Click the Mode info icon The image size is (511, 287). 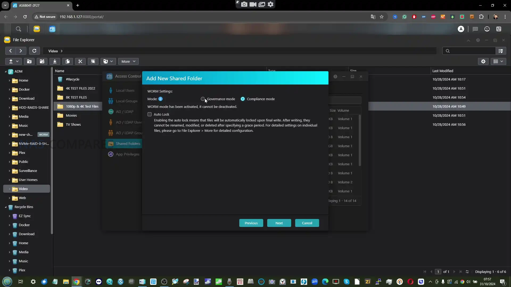tap(160, 99)
